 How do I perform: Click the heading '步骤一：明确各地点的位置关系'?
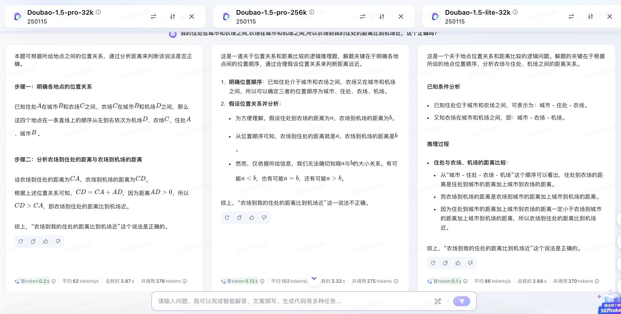point(53,87)
